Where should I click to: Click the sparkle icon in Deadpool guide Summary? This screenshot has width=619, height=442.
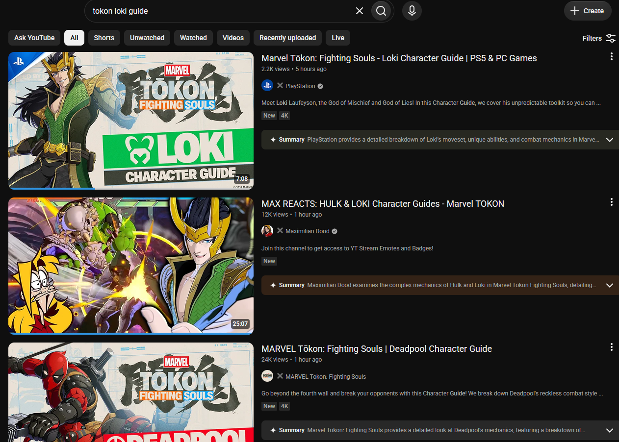(x=273, y=430)
